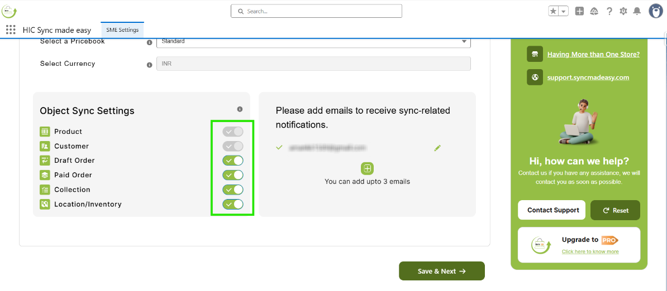Edit the notification email with pencil icon
This screenshot has height=291, width=667.
point(437,148)
